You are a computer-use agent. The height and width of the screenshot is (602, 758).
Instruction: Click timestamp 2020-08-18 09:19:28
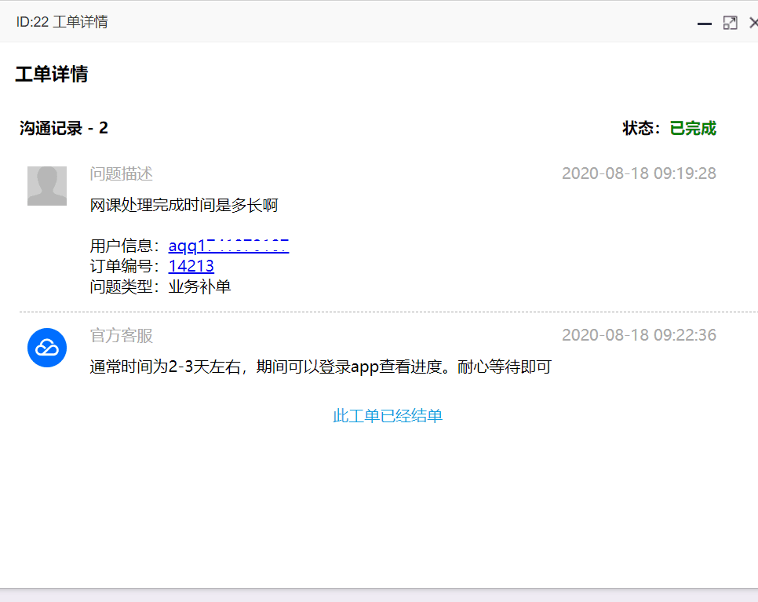click(x=639, y=173)
